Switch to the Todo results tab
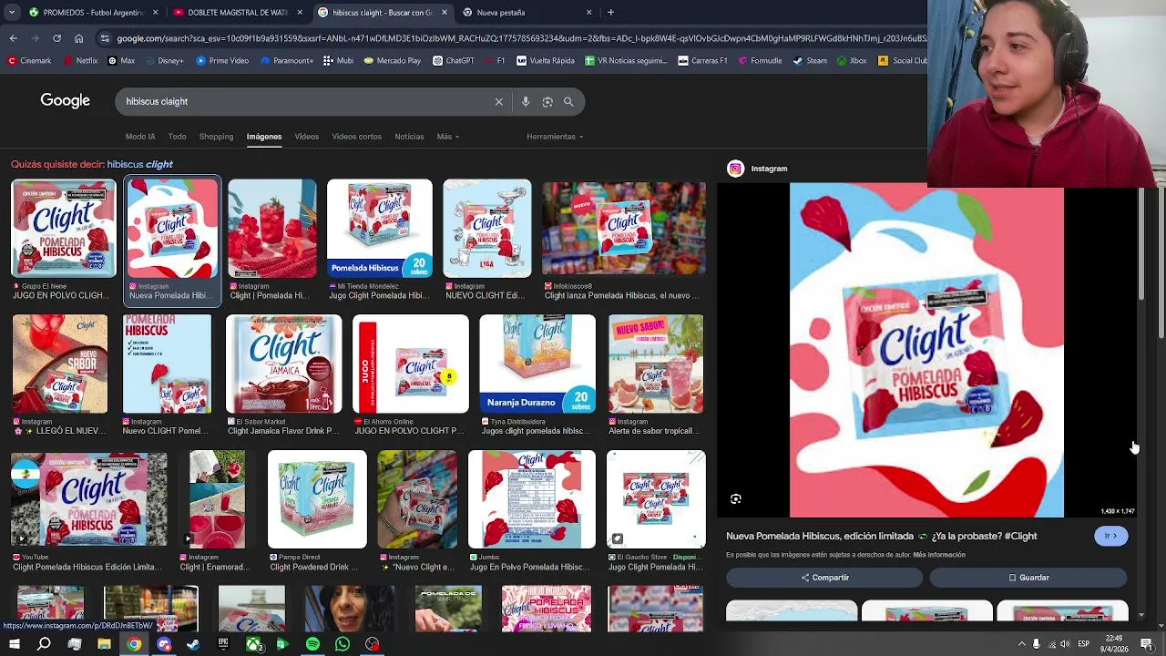Image resolution: width=1166 pixels, height=656 pixels. coord(177,137)
